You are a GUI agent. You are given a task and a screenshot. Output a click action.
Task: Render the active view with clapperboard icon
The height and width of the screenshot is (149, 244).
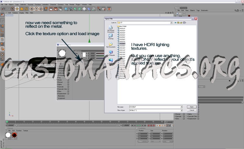(x=51, y=9)
